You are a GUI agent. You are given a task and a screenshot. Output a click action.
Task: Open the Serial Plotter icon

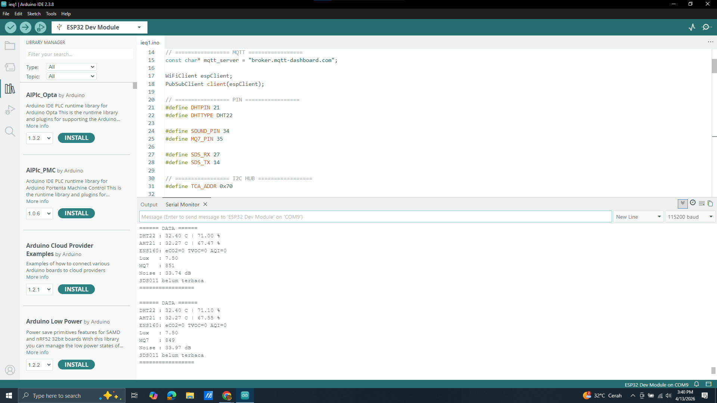[692, 27]
